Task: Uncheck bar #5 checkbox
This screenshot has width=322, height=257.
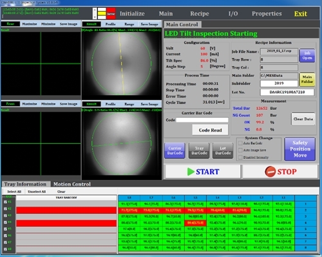Action: (5, 229)
